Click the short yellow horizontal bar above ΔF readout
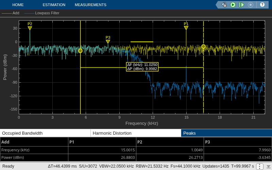This screenshot has height=170, width=272. tap(142, 42)
